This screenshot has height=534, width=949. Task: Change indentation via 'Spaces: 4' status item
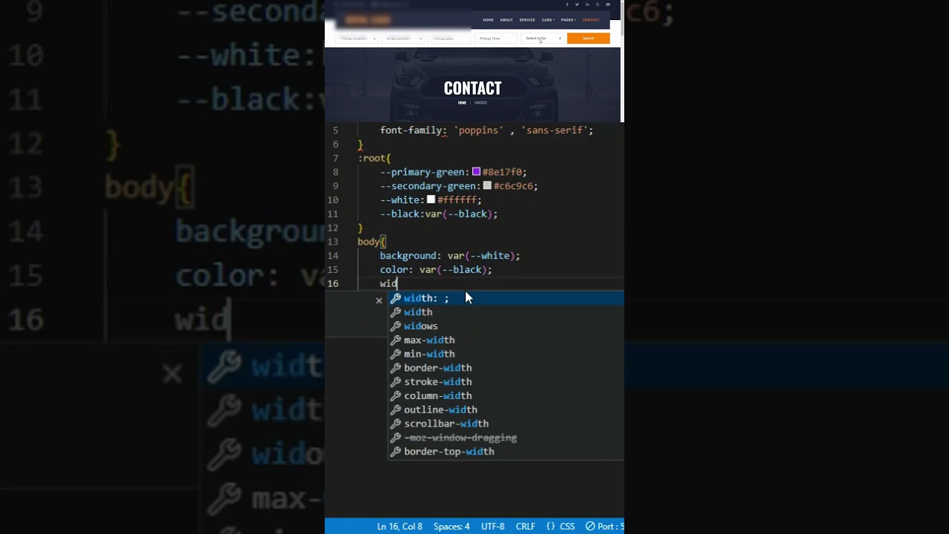452,527
